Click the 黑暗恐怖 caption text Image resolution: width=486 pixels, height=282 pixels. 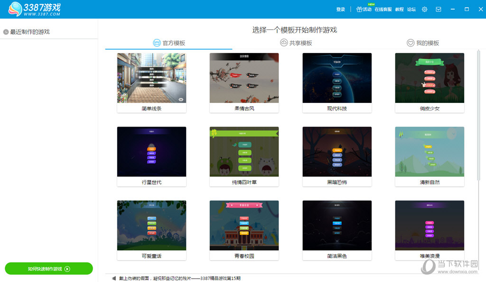pyautogui.click(x=337, y=182)
